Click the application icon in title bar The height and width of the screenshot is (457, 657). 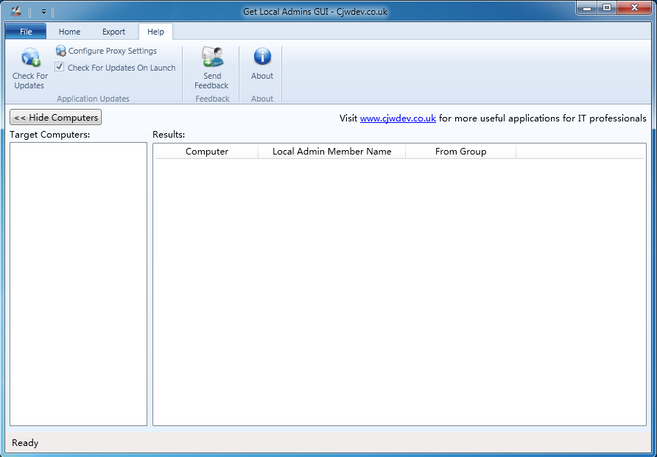pyautogui.click(x=15, y=11)
